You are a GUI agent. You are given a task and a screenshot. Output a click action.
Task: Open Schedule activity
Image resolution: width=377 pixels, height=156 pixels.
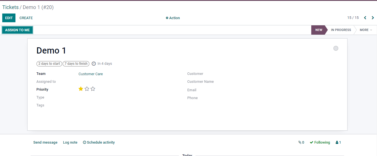pos(99,142)
